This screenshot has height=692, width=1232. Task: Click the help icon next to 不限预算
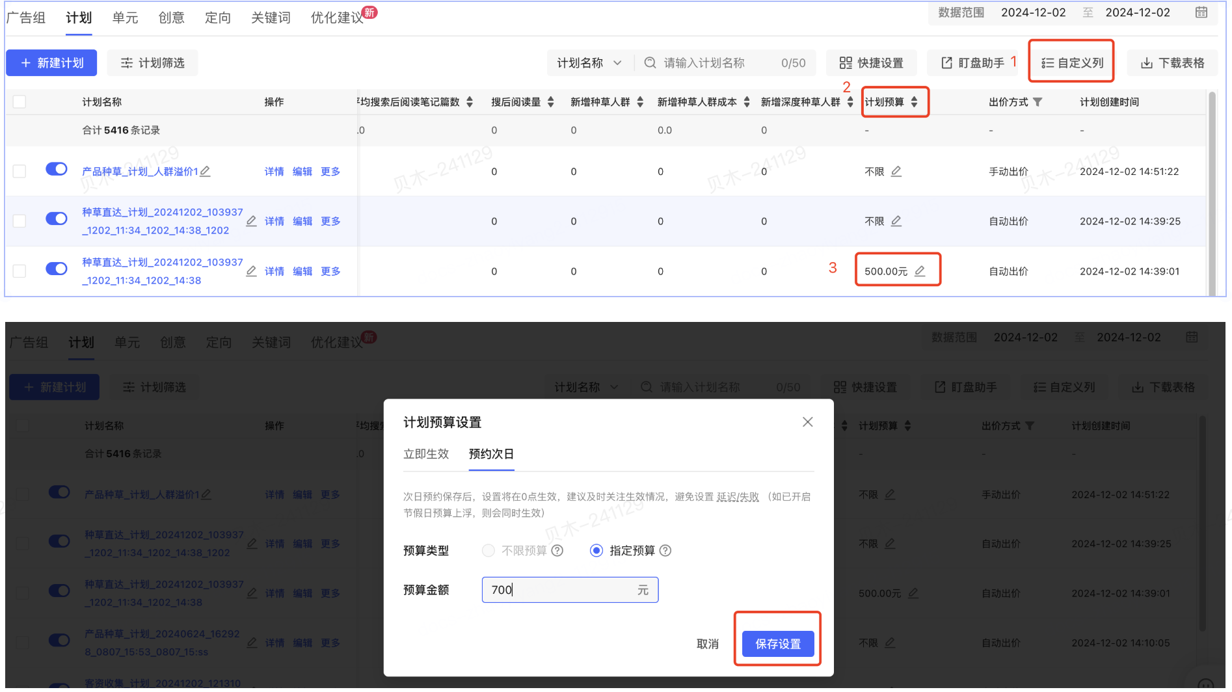(557, 551)
